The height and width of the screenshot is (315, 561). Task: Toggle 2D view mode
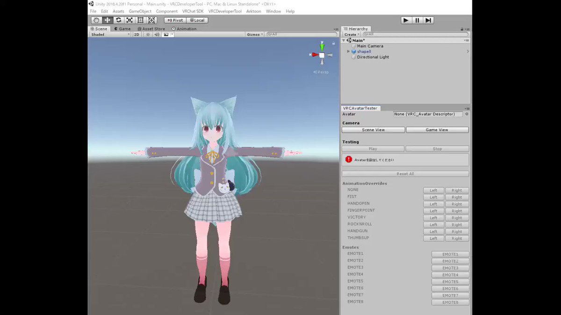click(137, 34)
